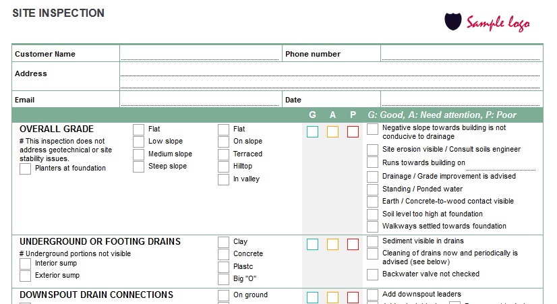Mark the Terraced checkbox
Screen dimensions: 557x304
coord(223,154)
